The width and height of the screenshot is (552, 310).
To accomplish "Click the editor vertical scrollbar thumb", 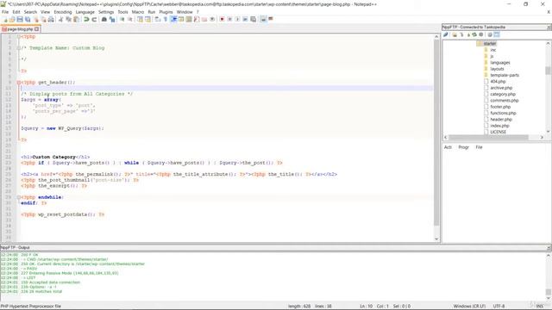I will pos(436,132).
